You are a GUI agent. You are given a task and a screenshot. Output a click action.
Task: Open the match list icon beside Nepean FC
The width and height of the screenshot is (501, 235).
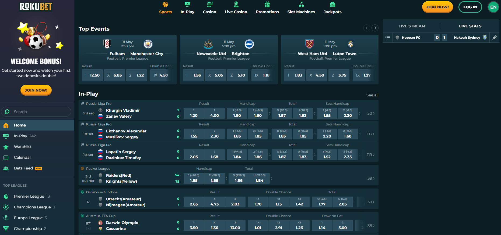click(388, 38)
